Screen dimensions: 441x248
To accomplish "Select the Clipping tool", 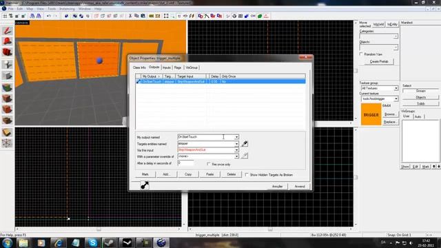I will [7, 132].
